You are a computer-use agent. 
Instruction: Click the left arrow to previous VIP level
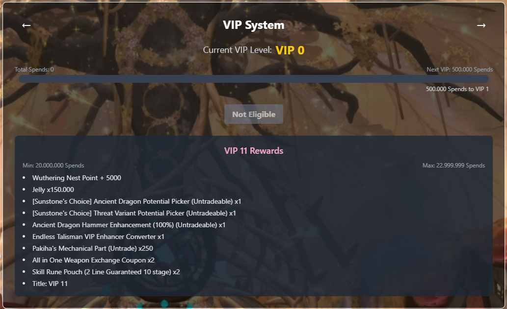click(26, 25)
